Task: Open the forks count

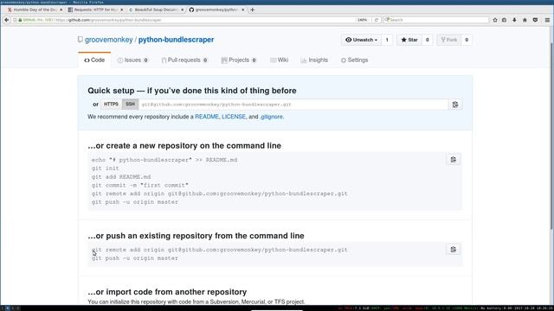Action: point(467,40)
